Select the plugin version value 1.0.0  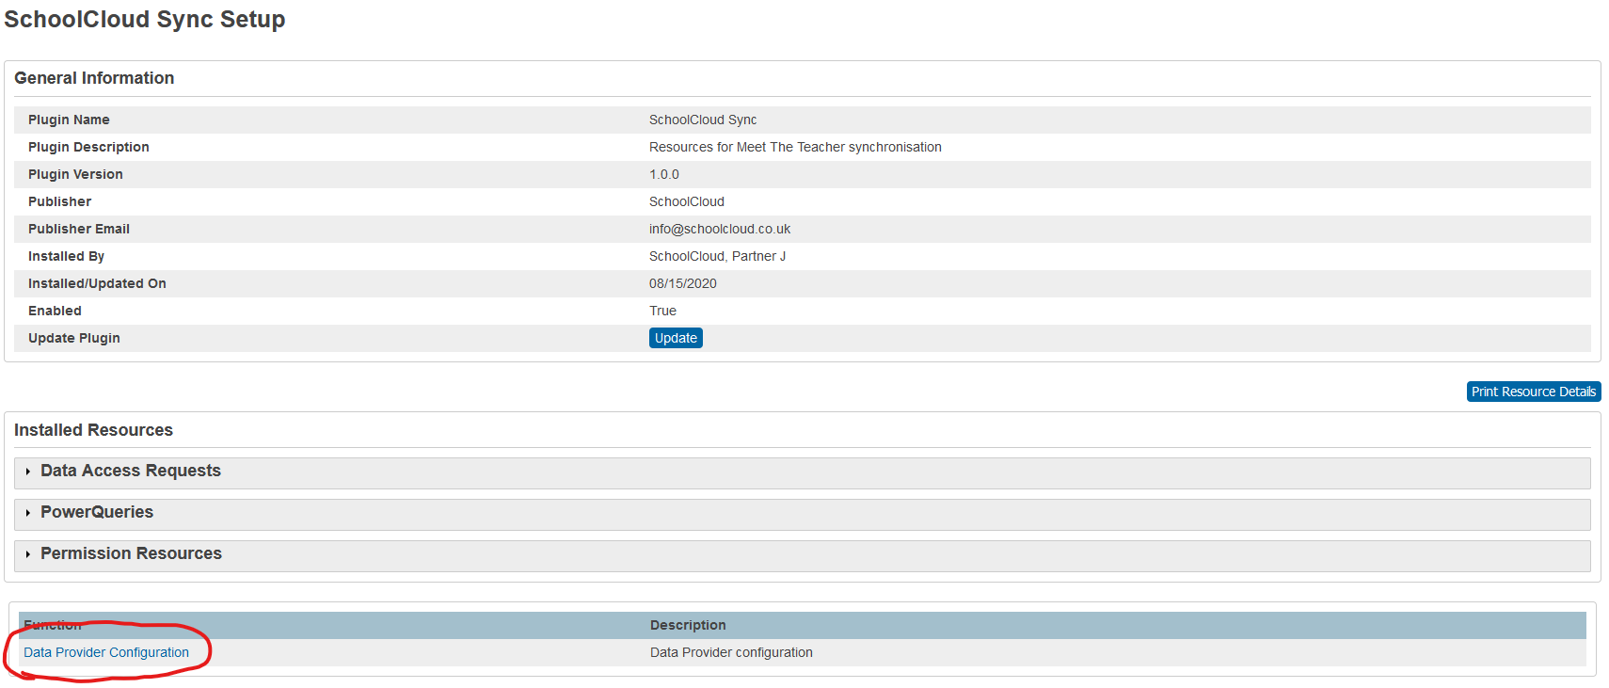point(664,174)
